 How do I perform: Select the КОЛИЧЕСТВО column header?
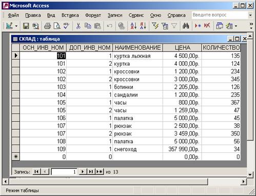[221, 48]
